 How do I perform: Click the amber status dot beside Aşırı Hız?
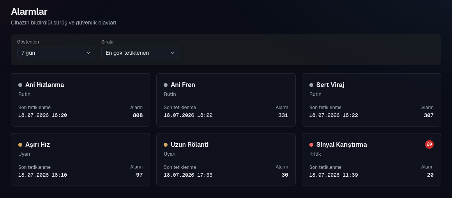pos(20,145)
